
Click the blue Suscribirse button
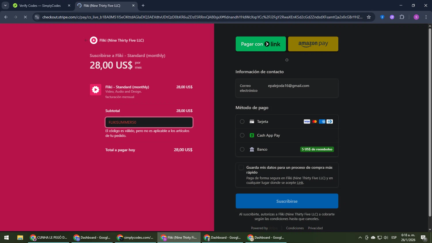(287, 201)
